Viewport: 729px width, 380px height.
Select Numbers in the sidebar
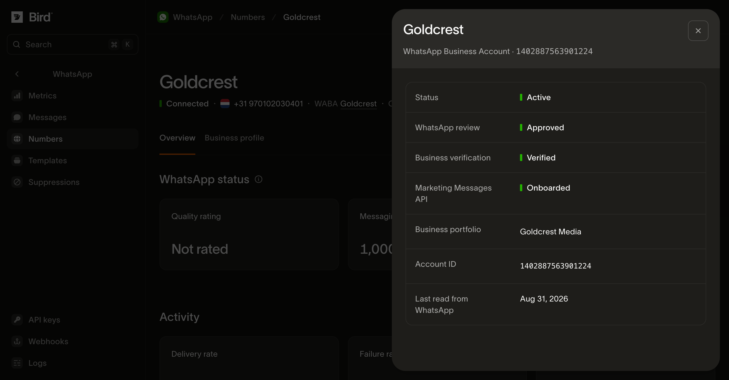[73, 139]
